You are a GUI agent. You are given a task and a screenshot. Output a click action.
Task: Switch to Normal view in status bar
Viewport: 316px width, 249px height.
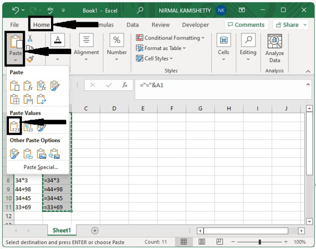click(x=184, y=241)
